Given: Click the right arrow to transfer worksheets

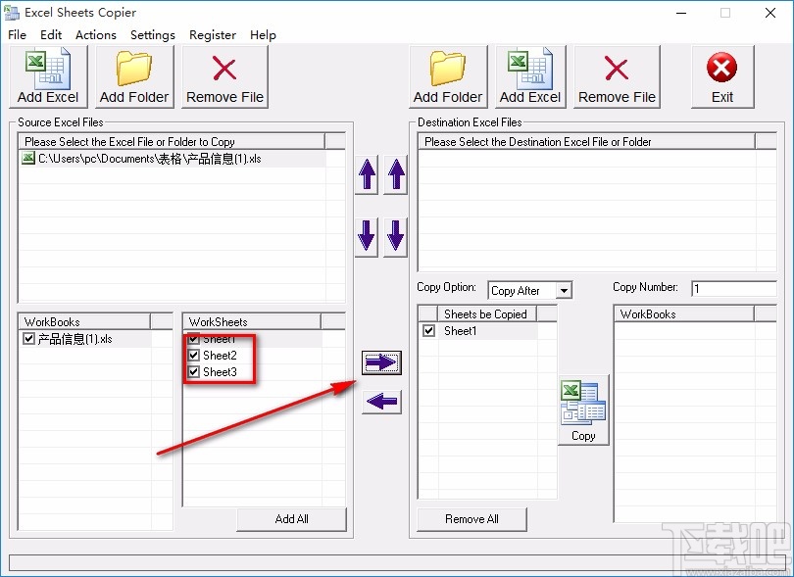Looking at the screenshot, I should 380,362.
